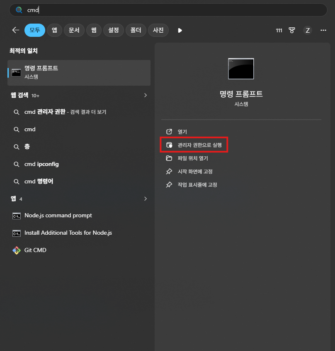Screen dimensions: 335x351
Task: Click 열기 to open Command Prompt
Action: click(x=182, y=132)
